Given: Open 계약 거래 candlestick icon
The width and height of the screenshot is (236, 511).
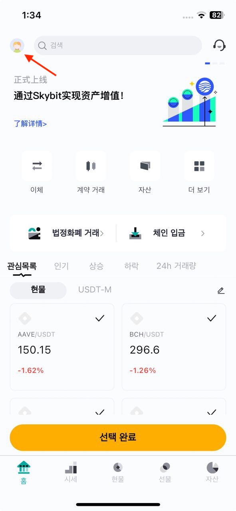Looking at the screenshot, I should [x=91, y=166].
